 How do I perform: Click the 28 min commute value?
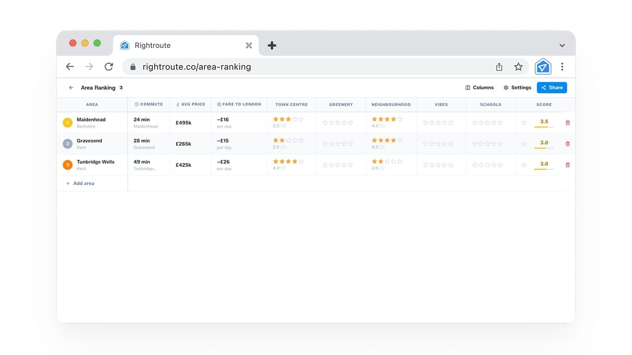click(x=142, y=140)
